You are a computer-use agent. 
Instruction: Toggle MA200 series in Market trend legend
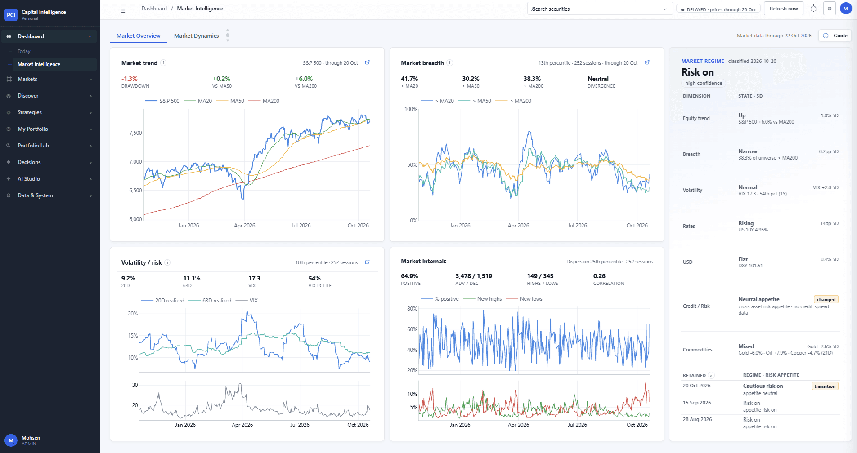[x=264, y=101]
